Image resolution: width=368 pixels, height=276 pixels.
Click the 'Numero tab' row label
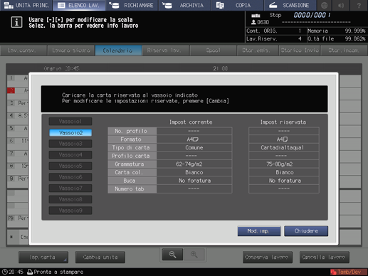coord(132,189)
